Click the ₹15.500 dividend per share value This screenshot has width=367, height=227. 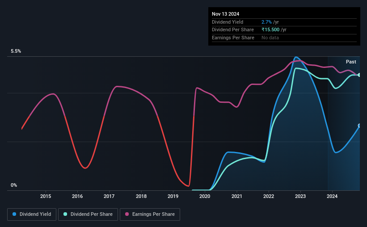click(x=270, y=30)
